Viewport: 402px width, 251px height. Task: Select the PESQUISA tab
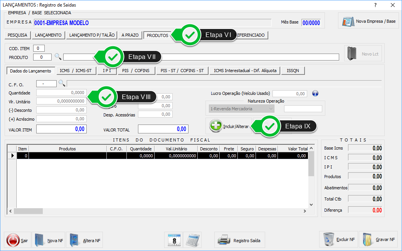17,35
